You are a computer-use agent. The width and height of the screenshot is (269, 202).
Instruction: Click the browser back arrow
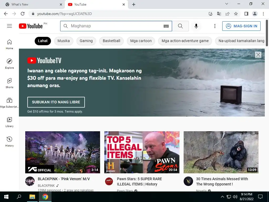pyautogui.click(x=6, y=14)
